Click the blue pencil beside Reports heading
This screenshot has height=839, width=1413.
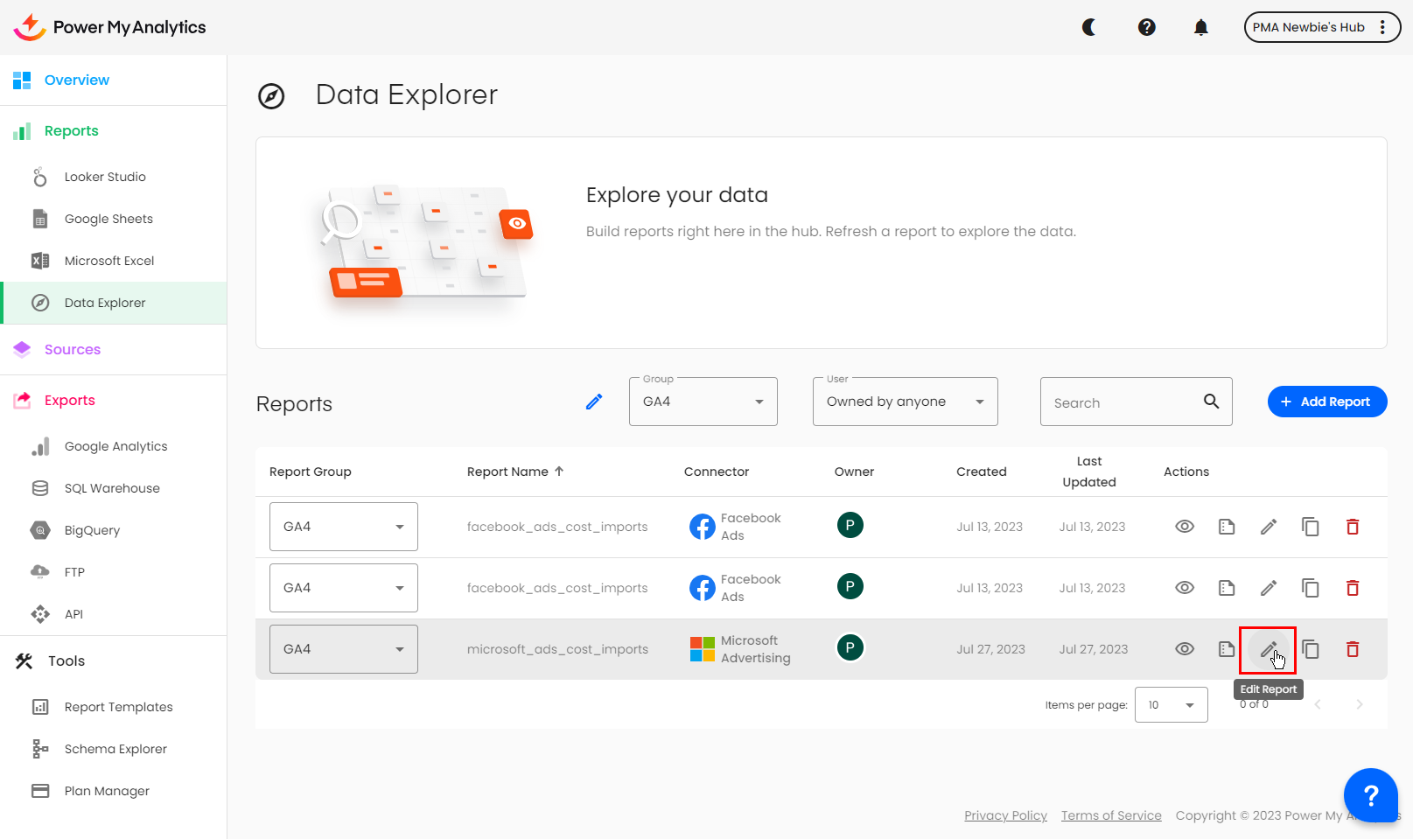pyautogui.click(x=594, y=402)
